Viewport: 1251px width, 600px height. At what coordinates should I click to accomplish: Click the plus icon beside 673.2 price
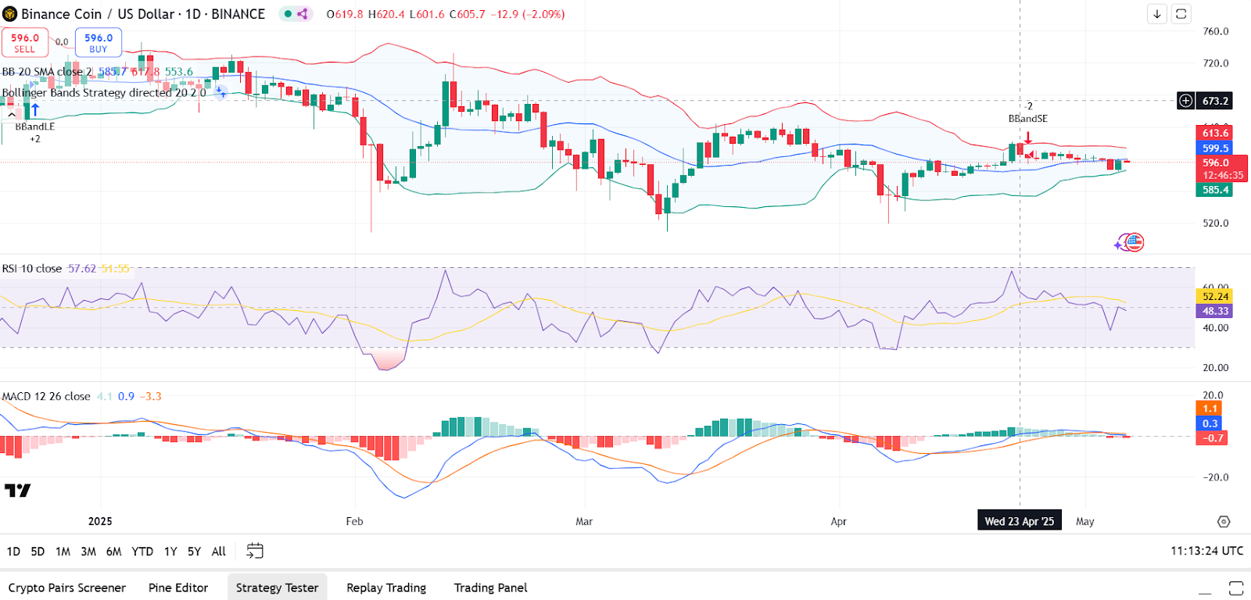coord(1186,101)
